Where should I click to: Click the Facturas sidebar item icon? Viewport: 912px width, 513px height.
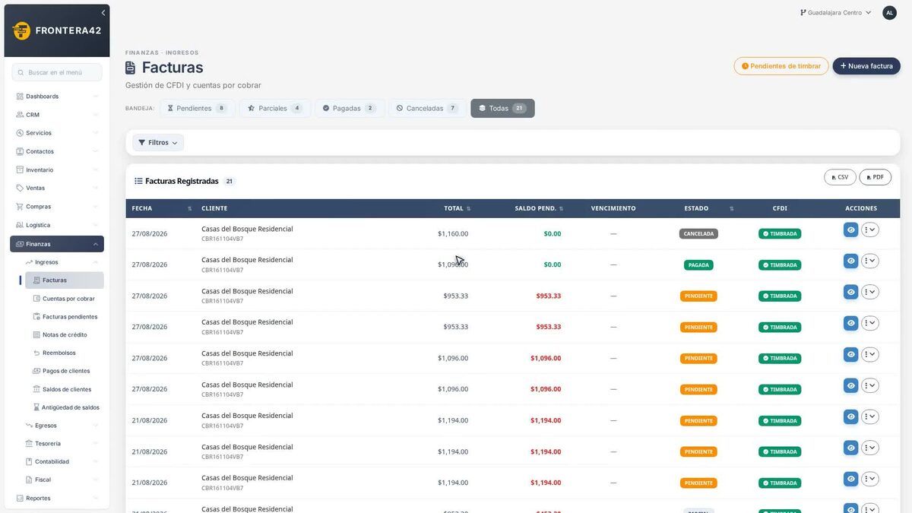pos(36,280)
